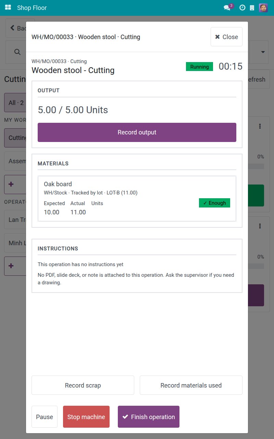
Task: Open the messages icon with badge 3
Action: point(228,7)
